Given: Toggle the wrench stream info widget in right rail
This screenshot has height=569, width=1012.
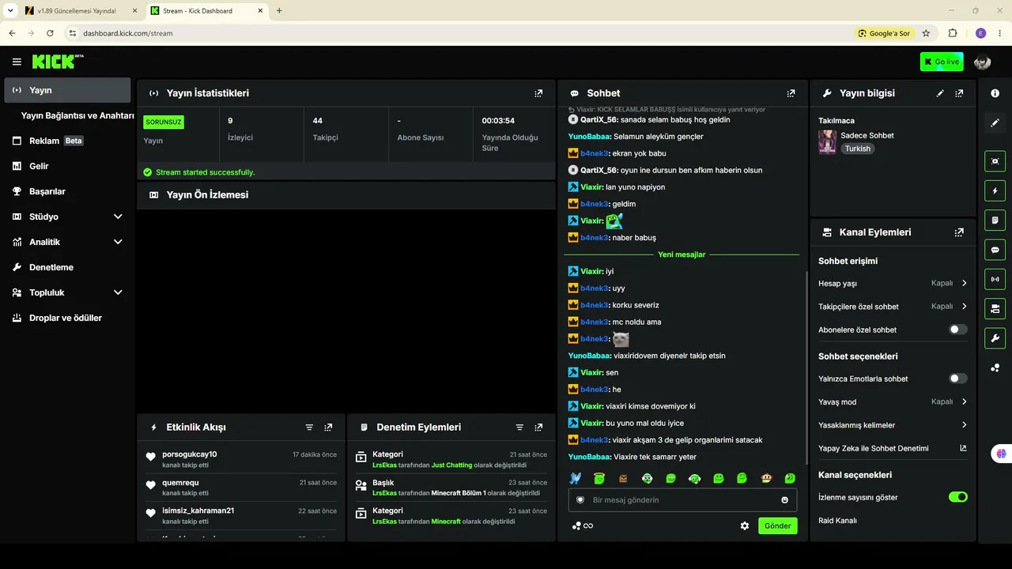Looking at the screenshot, I should 995,338.
